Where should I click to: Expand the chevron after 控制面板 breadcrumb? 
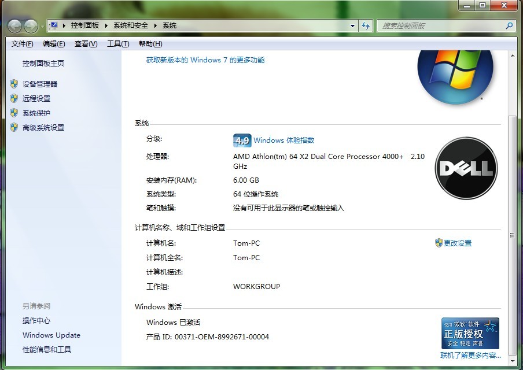click(106, 25)
